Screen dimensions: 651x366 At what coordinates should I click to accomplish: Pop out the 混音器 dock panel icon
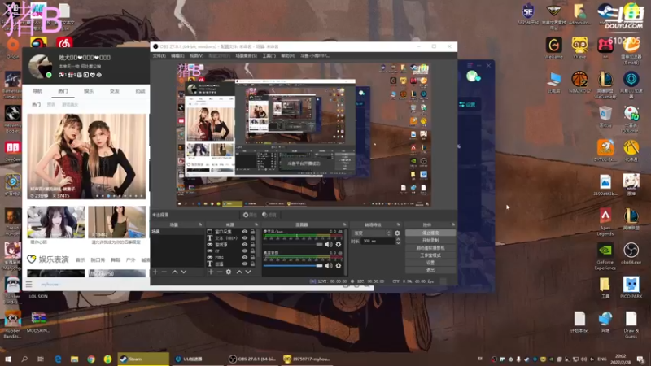click(x=344, y=224)
